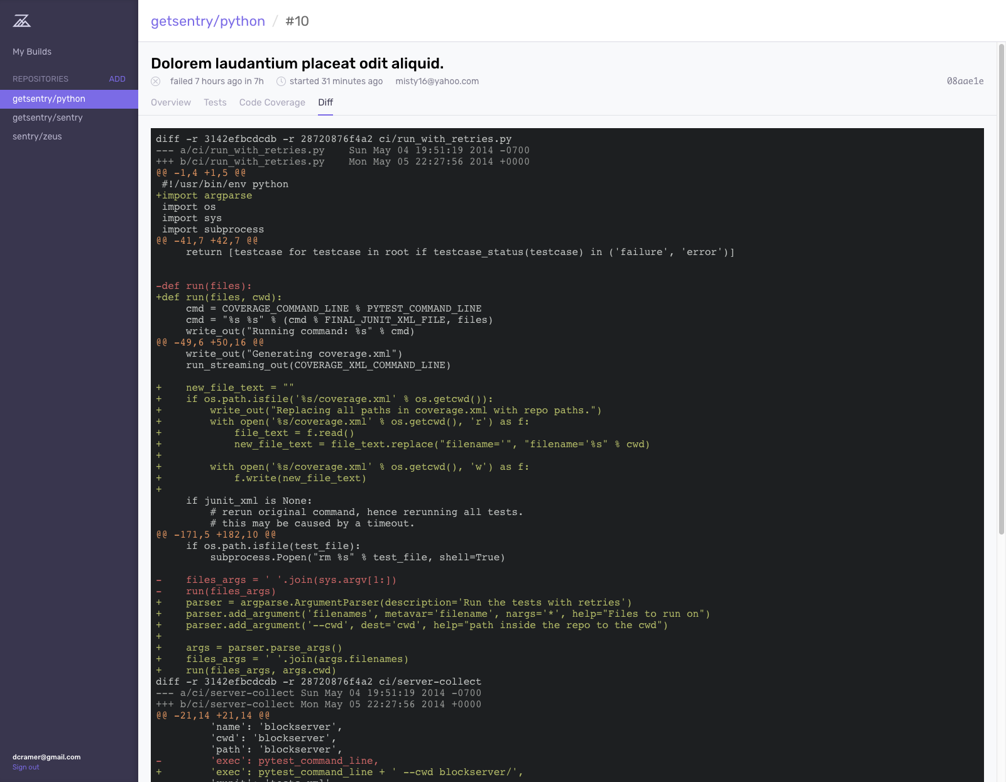Click dcramer@gmail.com at the bottom
The height and width of the screenshot is (782, 1006).
click(45, 757)
